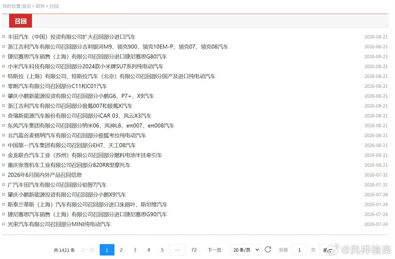395x259 pixels.
Task: Select current page 1 button
Action: click(x=107, y=250)
